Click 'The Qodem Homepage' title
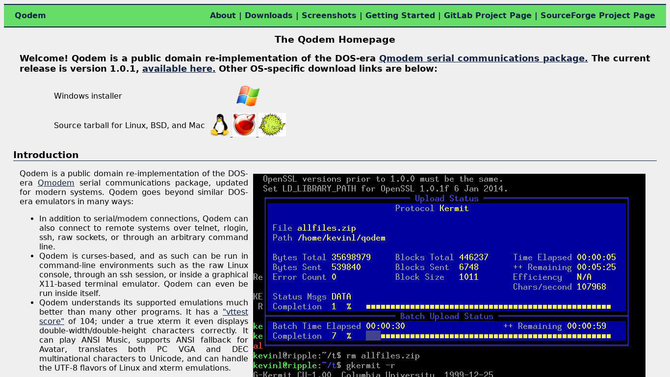 click(335, 40)
